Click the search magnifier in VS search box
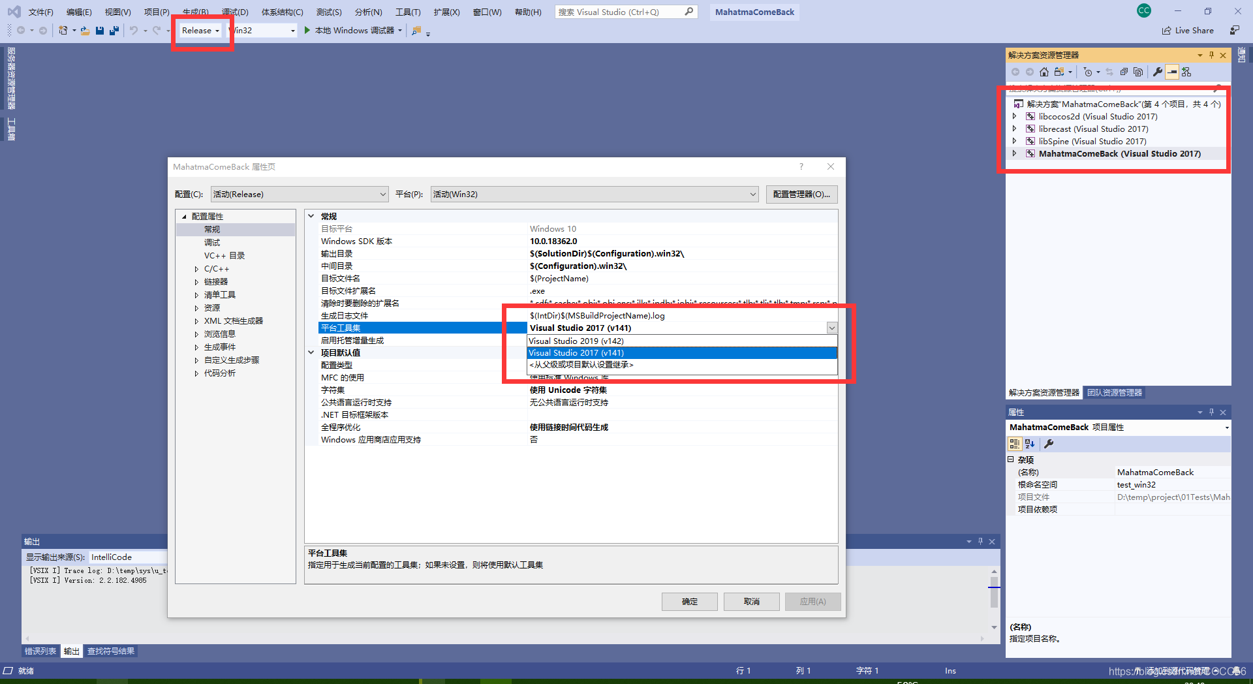Screen dimensions: 1253x684 click(x=689, y=12)
